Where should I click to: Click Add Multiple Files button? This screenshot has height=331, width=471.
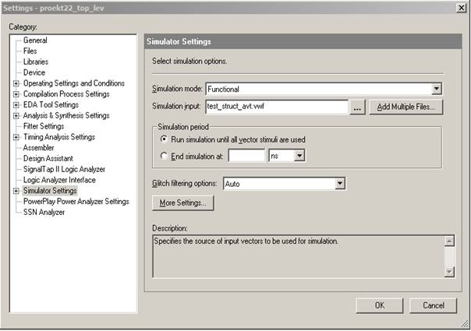(x=405, y=107)
